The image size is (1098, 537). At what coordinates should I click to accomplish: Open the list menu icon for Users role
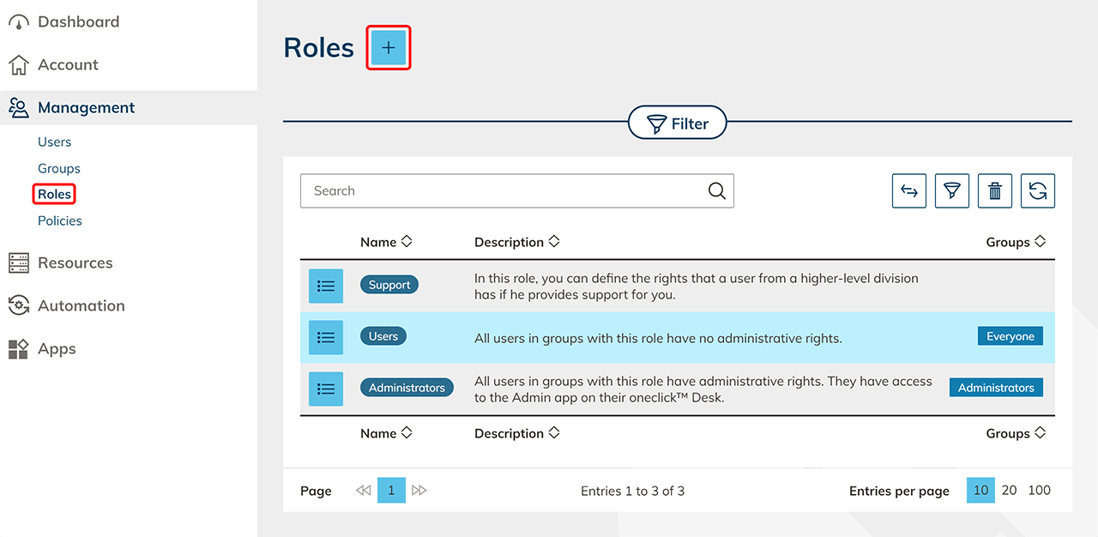click(326, 338)
